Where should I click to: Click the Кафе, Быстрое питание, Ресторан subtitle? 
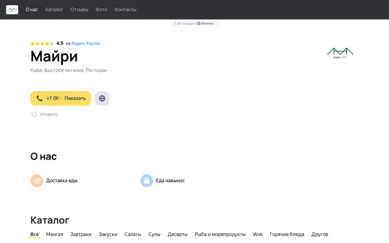pyautogui.click(x=69, y=71)
